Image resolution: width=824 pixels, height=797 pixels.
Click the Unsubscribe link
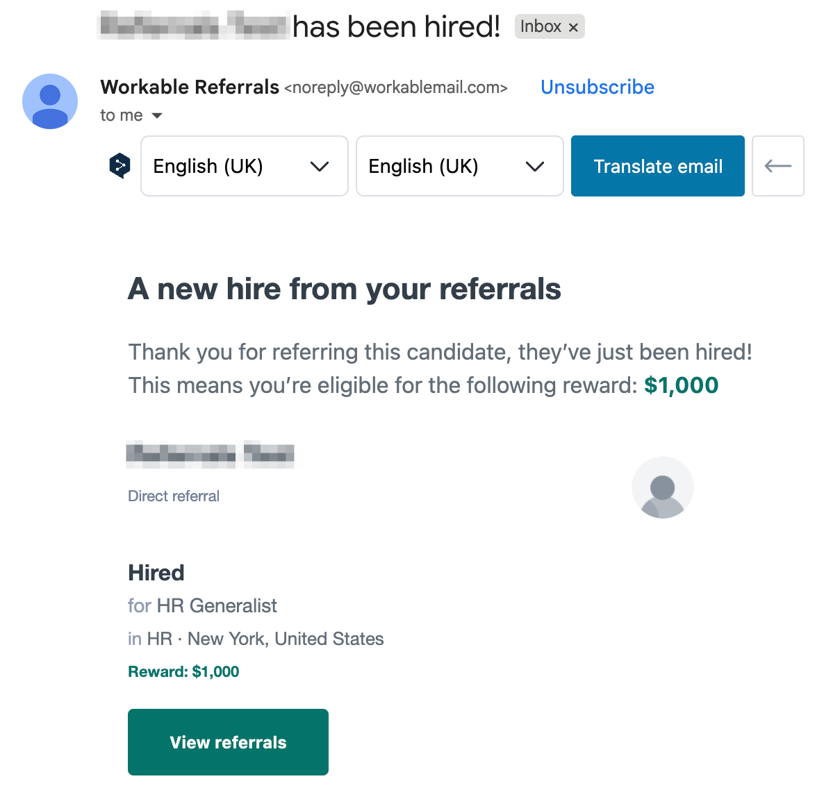(x=597, y=87)
